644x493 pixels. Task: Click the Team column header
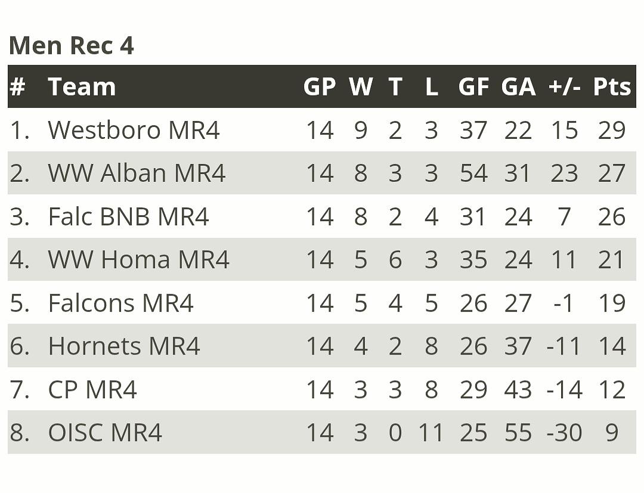82,87
